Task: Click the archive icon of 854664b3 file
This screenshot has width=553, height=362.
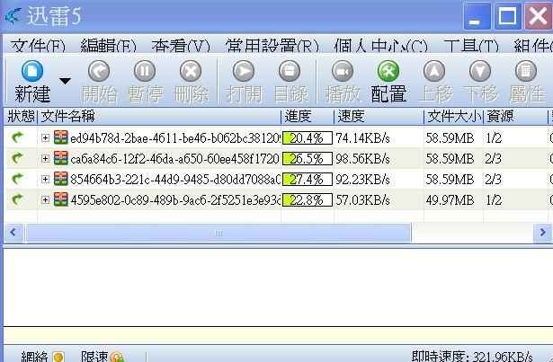Action: click(x=60, y=179)
